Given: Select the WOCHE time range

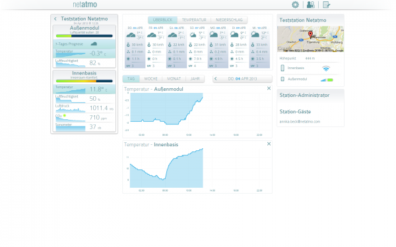Looking at the screenshot, I should 150,78.
